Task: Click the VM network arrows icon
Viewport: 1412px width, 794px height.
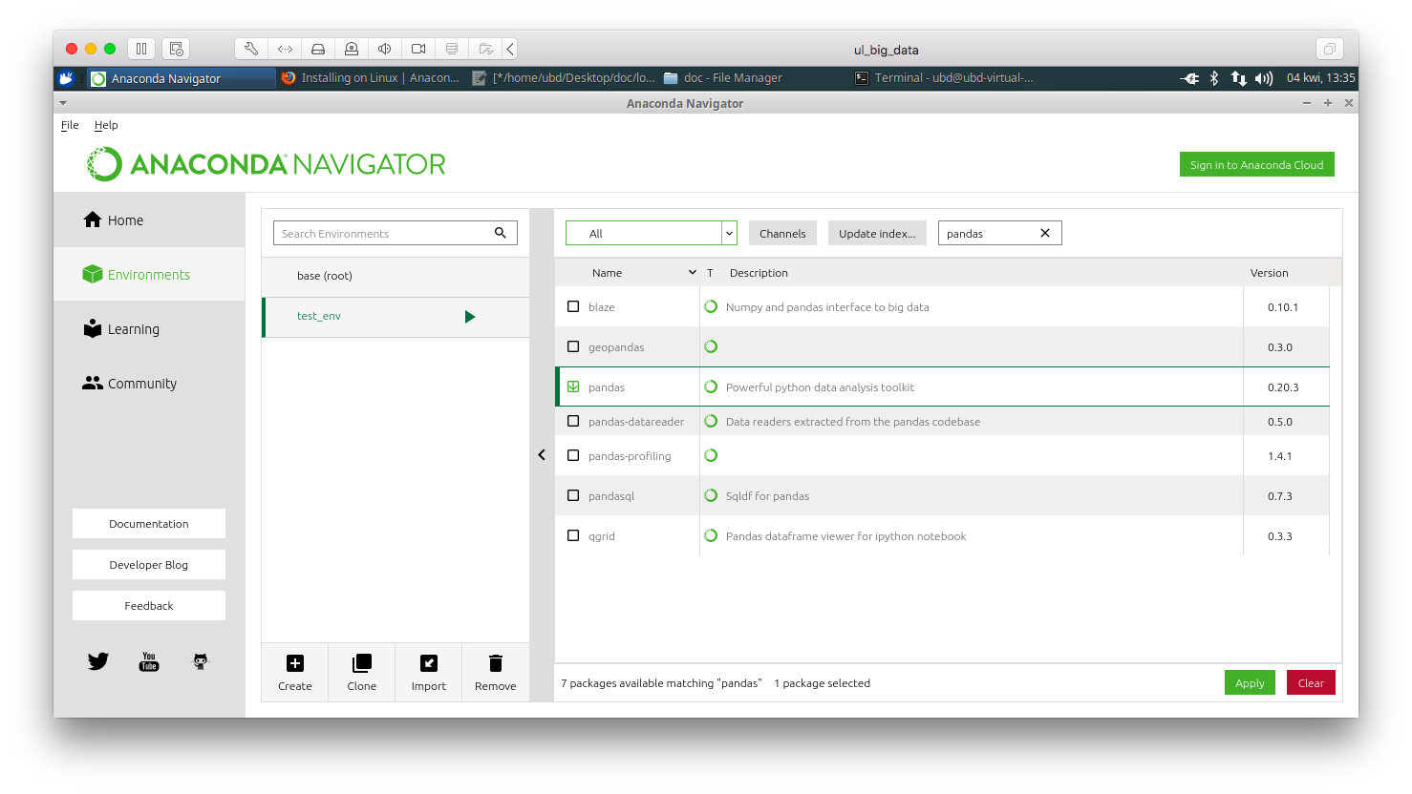Action: (x=285, y=49)
